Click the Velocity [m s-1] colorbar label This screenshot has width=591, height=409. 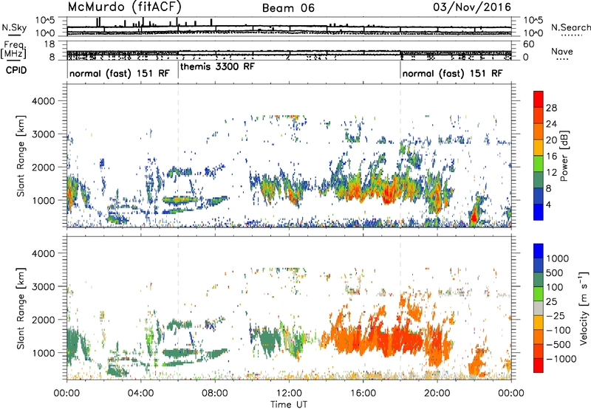pos(584,308)
